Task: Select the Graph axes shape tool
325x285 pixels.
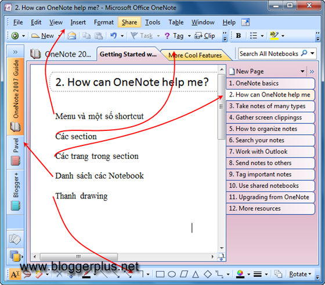Action: point(219,275)
